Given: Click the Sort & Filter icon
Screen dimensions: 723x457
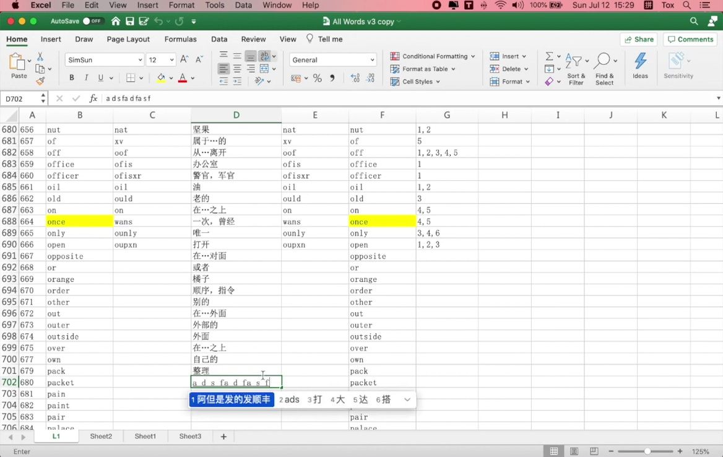Looking at the screenshot, I should [x=574, y=61].
